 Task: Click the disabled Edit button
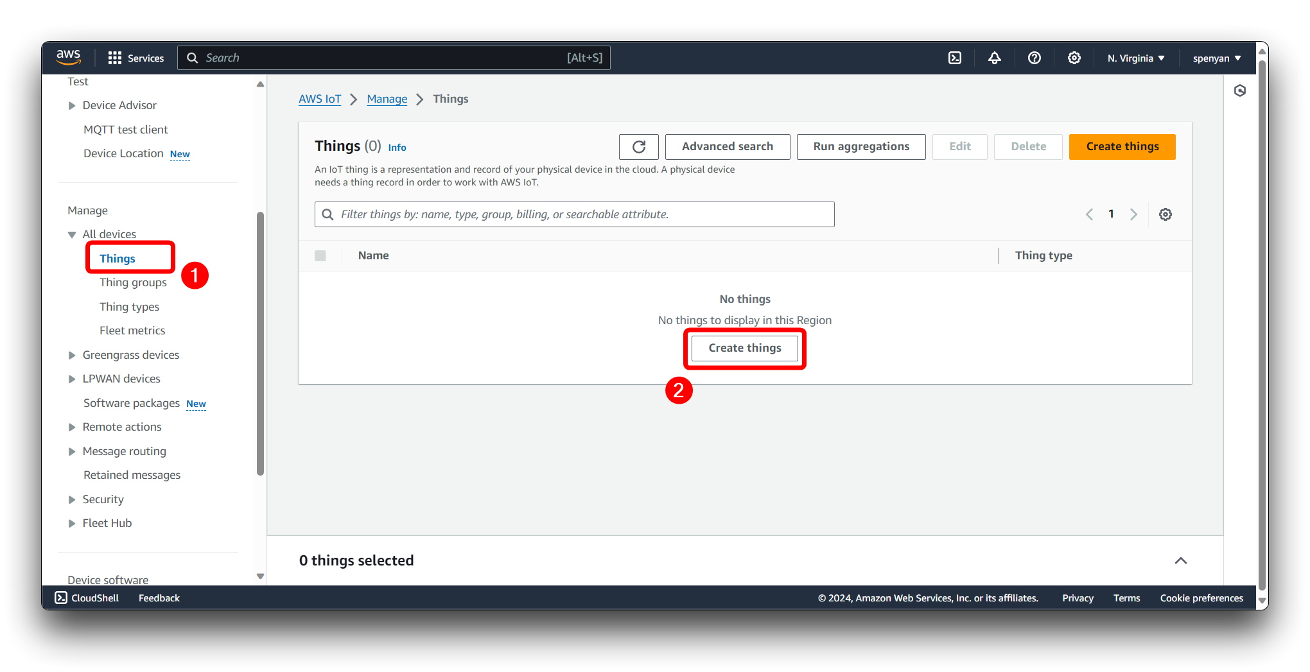pyautogui.click(x=959, y=147)
